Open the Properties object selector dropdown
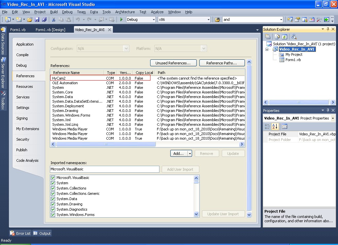This screenshot has width=338, height=245. pos(333,118)
